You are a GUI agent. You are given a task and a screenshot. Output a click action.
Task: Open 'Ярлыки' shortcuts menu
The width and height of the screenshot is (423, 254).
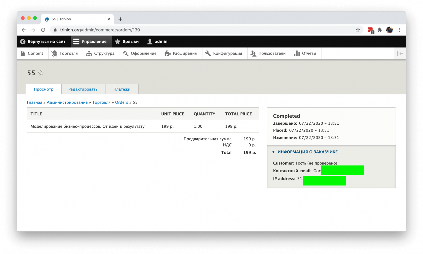pyautogui.click(x=127, y=42)
